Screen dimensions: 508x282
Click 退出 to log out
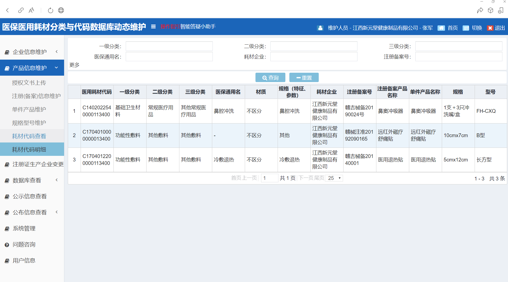(x=496, y=28)
